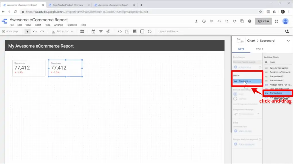Viewport: 294px width, 164px height.
Task: Open the Help menu
Action: [83, 25]
